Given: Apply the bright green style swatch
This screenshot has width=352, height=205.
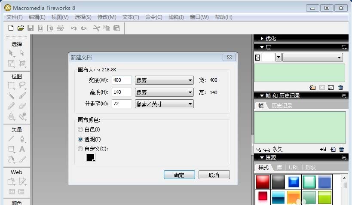Looking at the screenshot, I should pos(324,198).
